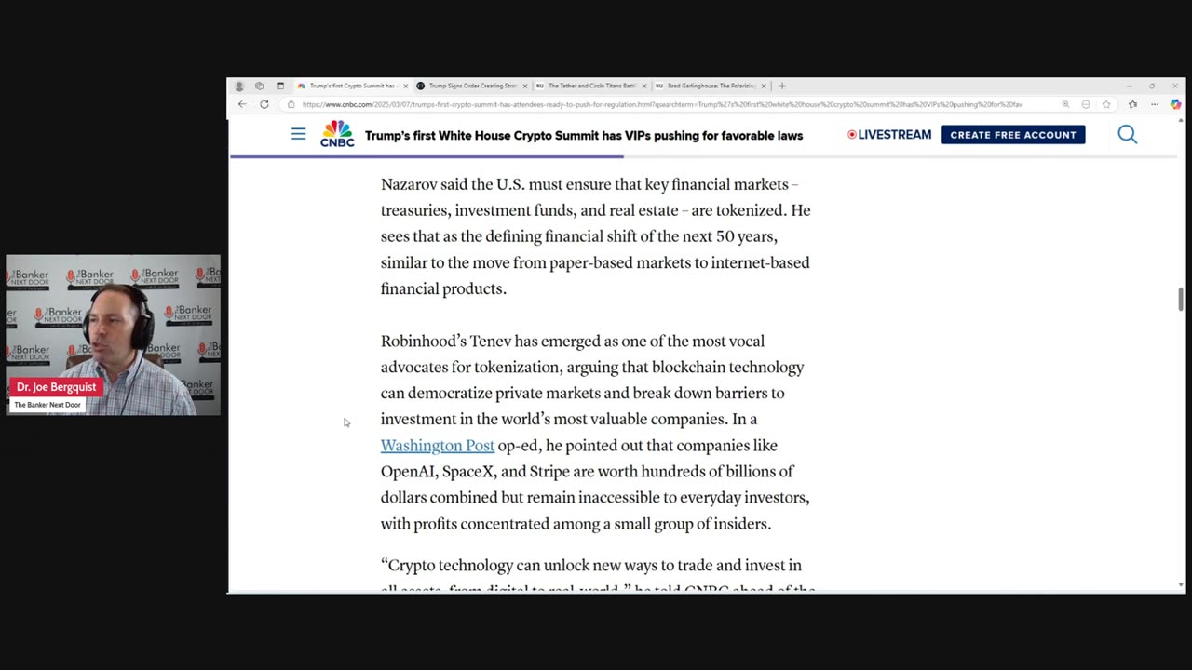
Task: Click the CNBC peacock logo
Action: coord(337,134)
